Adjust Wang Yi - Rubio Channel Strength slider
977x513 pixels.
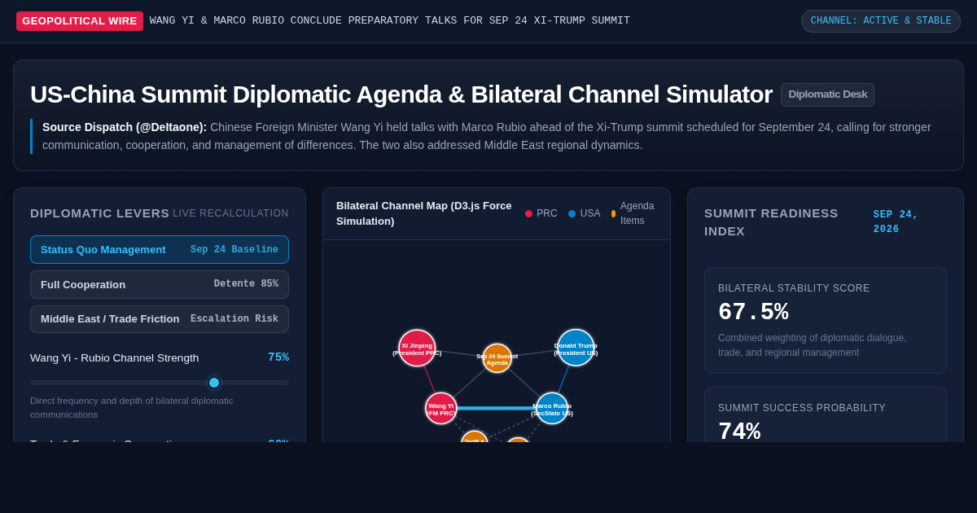coord(160,383)
